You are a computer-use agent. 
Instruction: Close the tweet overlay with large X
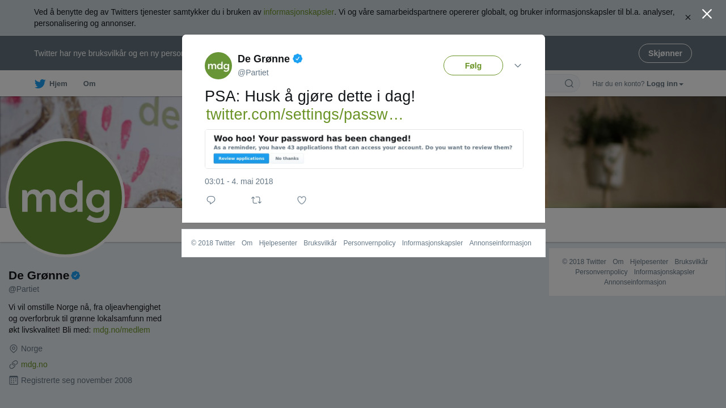(x=707, y=14)
